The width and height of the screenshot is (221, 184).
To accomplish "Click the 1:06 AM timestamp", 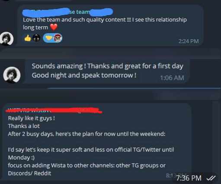I will click(172, 78).
